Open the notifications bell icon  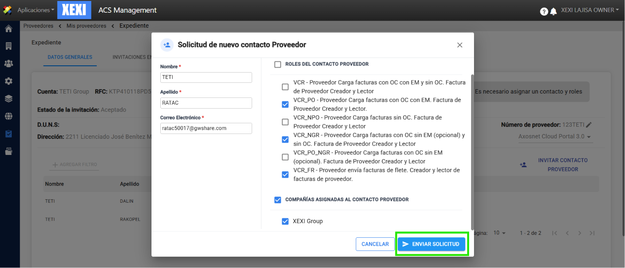554,11
